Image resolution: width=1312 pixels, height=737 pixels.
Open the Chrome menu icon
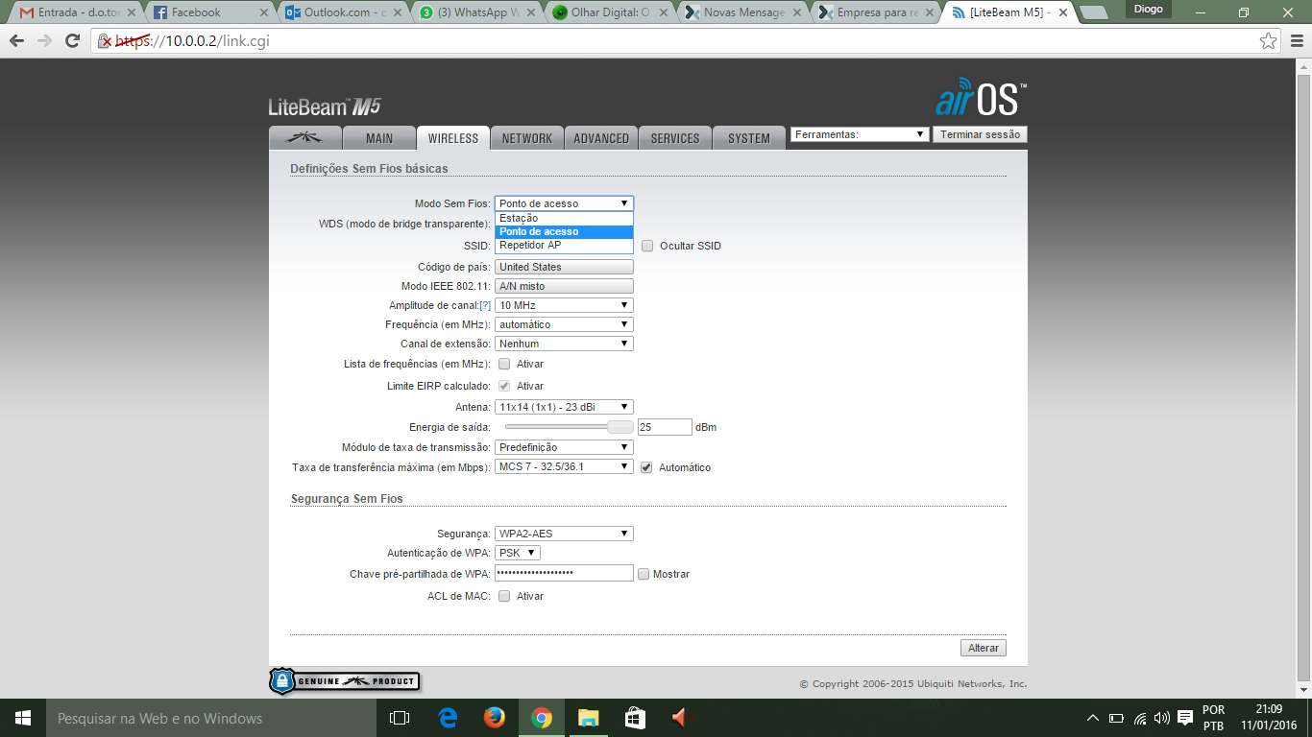coord(1295,41)
